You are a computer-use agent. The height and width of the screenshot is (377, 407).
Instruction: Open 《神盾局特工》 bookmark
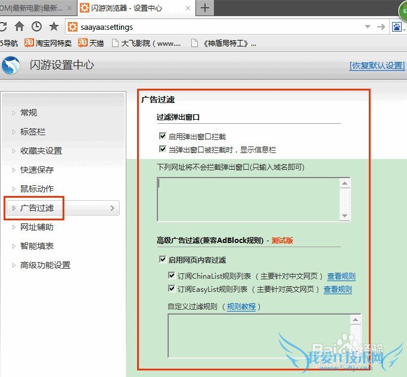224,43
